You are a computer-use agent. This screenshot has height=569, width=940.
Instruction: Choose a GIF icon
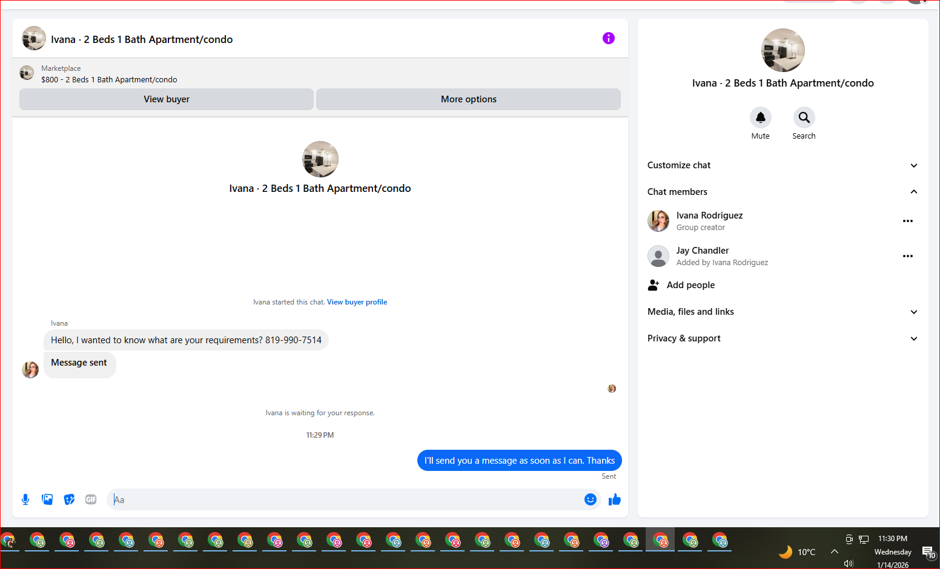[x=91, y=499]
